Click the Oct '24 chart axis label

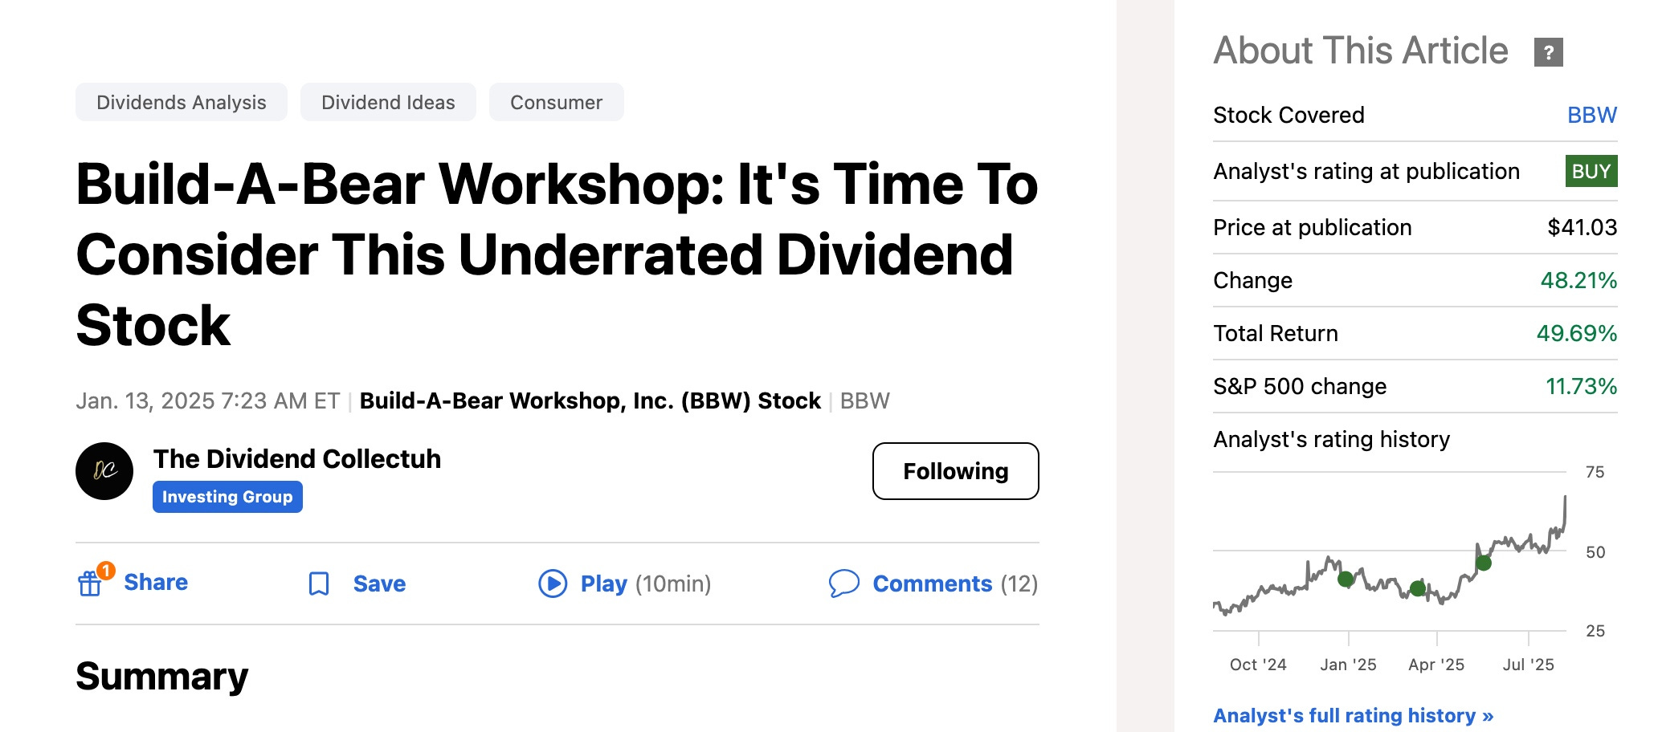[1258, 665]
